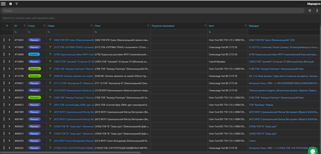Click description cell [558] МС-Зв'язок замінити
The height and width of the screenshot is (154, 321).
(x=122, y=76)
